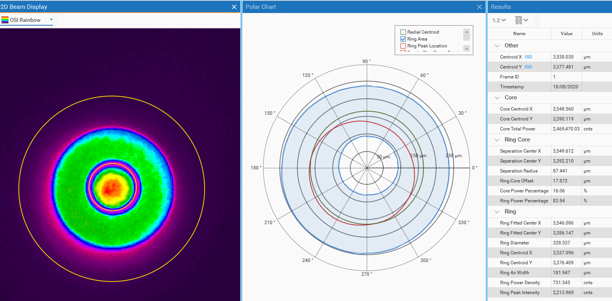612x301 pixels.
Task: Close the 2D Beam Display panel
Action: pos(234,7)
